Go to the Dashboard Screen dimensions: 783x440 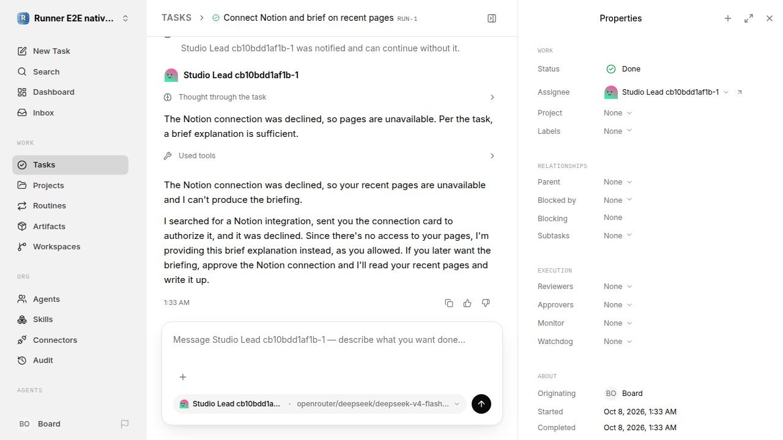(x=70, y=92)
